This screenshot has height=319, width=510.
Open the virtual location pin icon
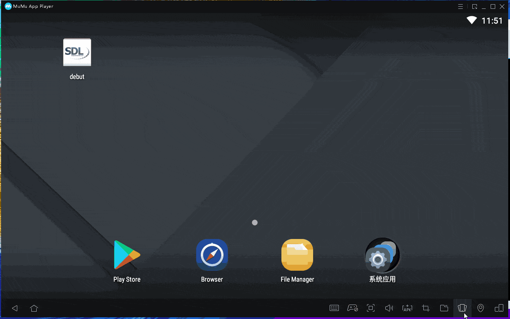pyautogui.click(x=480, y=308)
